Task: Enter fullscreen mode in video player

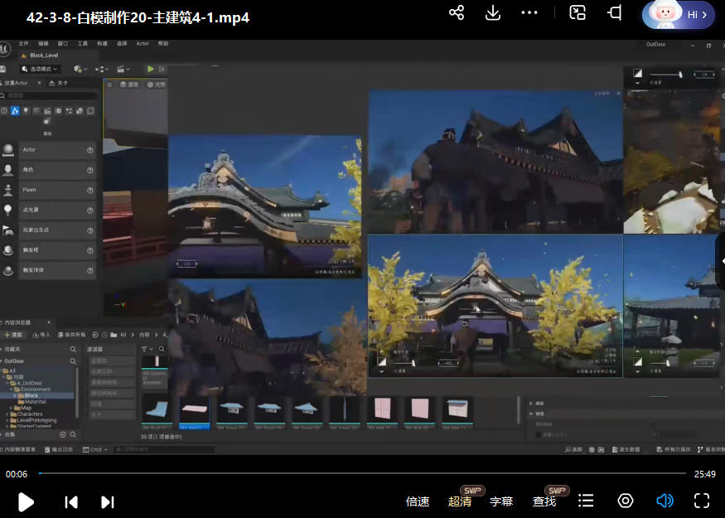Action: pos(701,501)
